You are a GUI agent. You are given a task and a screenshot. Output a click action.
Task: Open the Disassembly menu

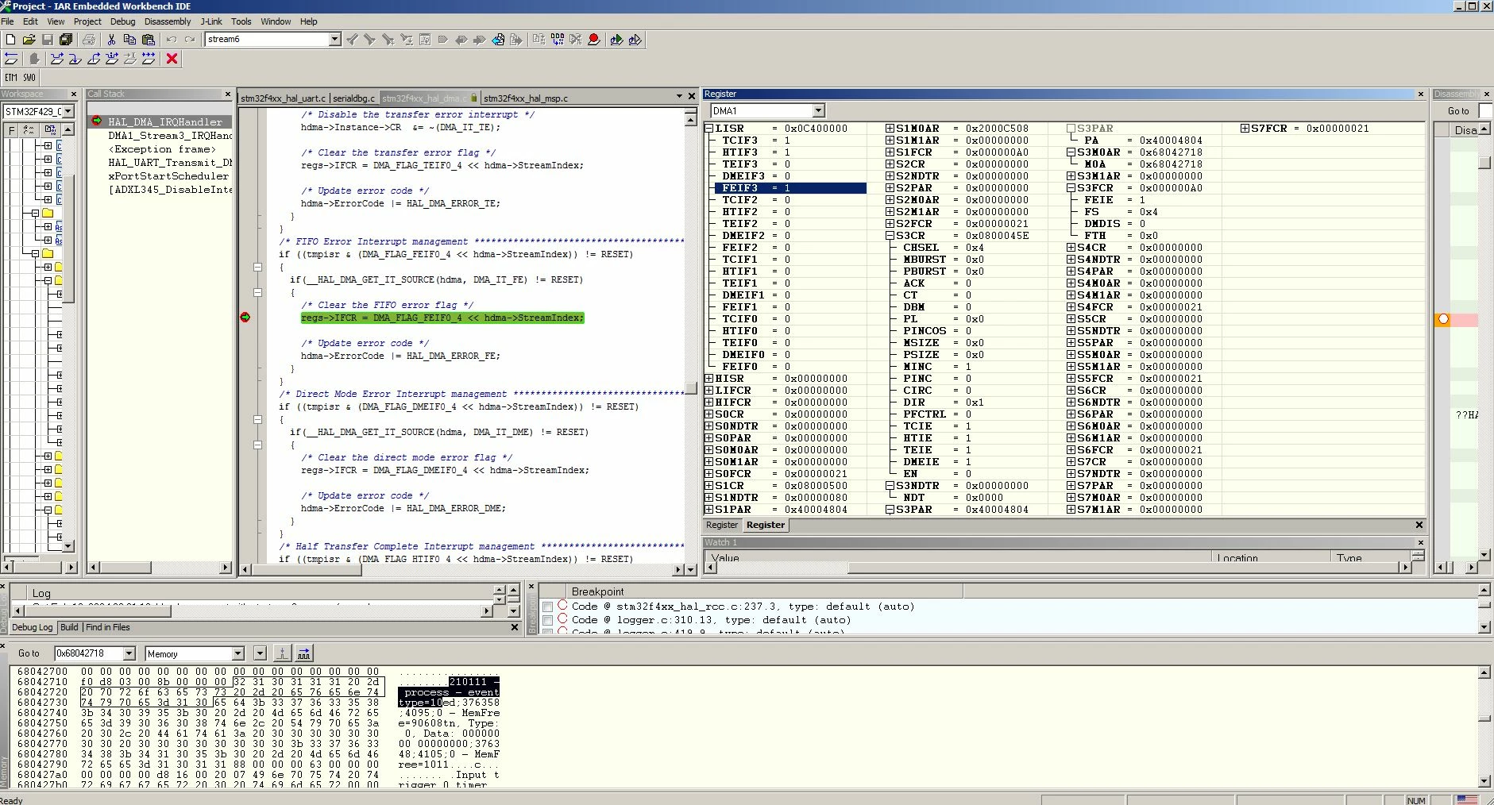pos(168,21)
